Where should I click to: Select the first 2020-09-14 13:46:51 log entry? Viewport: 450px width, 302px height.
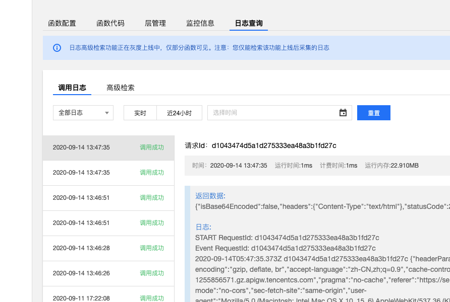click(x=108, y=198)
